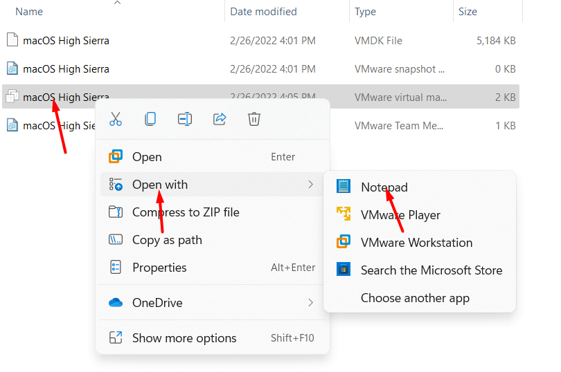
Task: Click the Copy icon in context menu
Action: click(150, 119)
